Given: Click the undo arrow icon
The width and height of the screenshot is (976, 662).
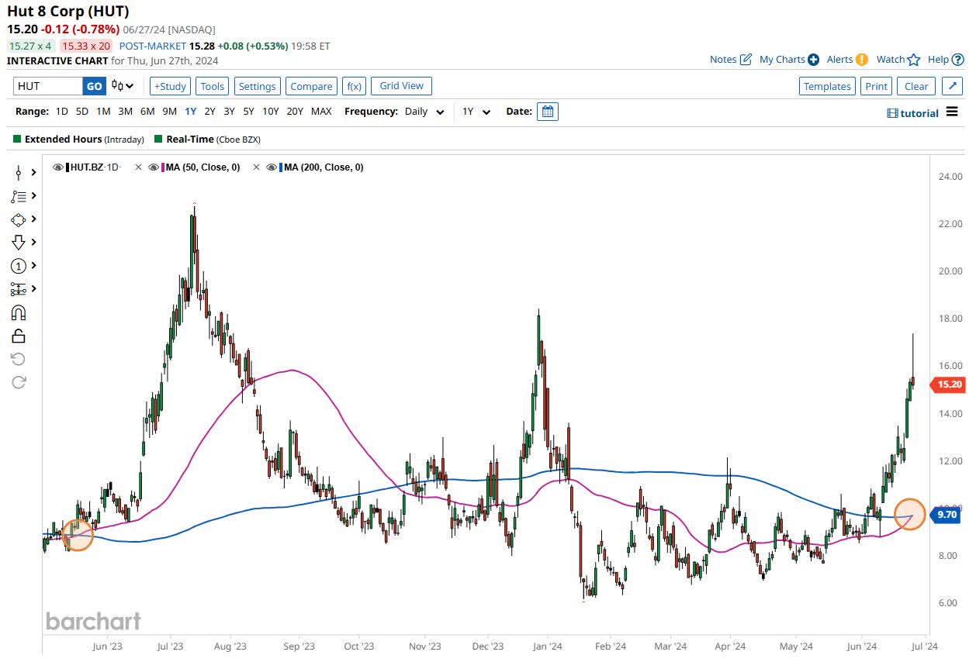Looking at the screenshot, I should [19, 359].
